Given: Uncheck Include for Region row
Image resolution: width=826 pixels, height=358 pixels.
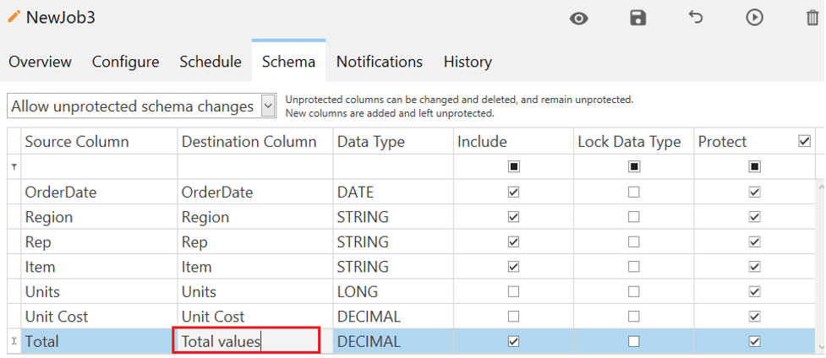Looking at the screenshot, I should (x=514, y=217).
